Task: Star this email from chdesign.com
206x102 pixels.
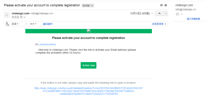Action: tap(153, 13)
